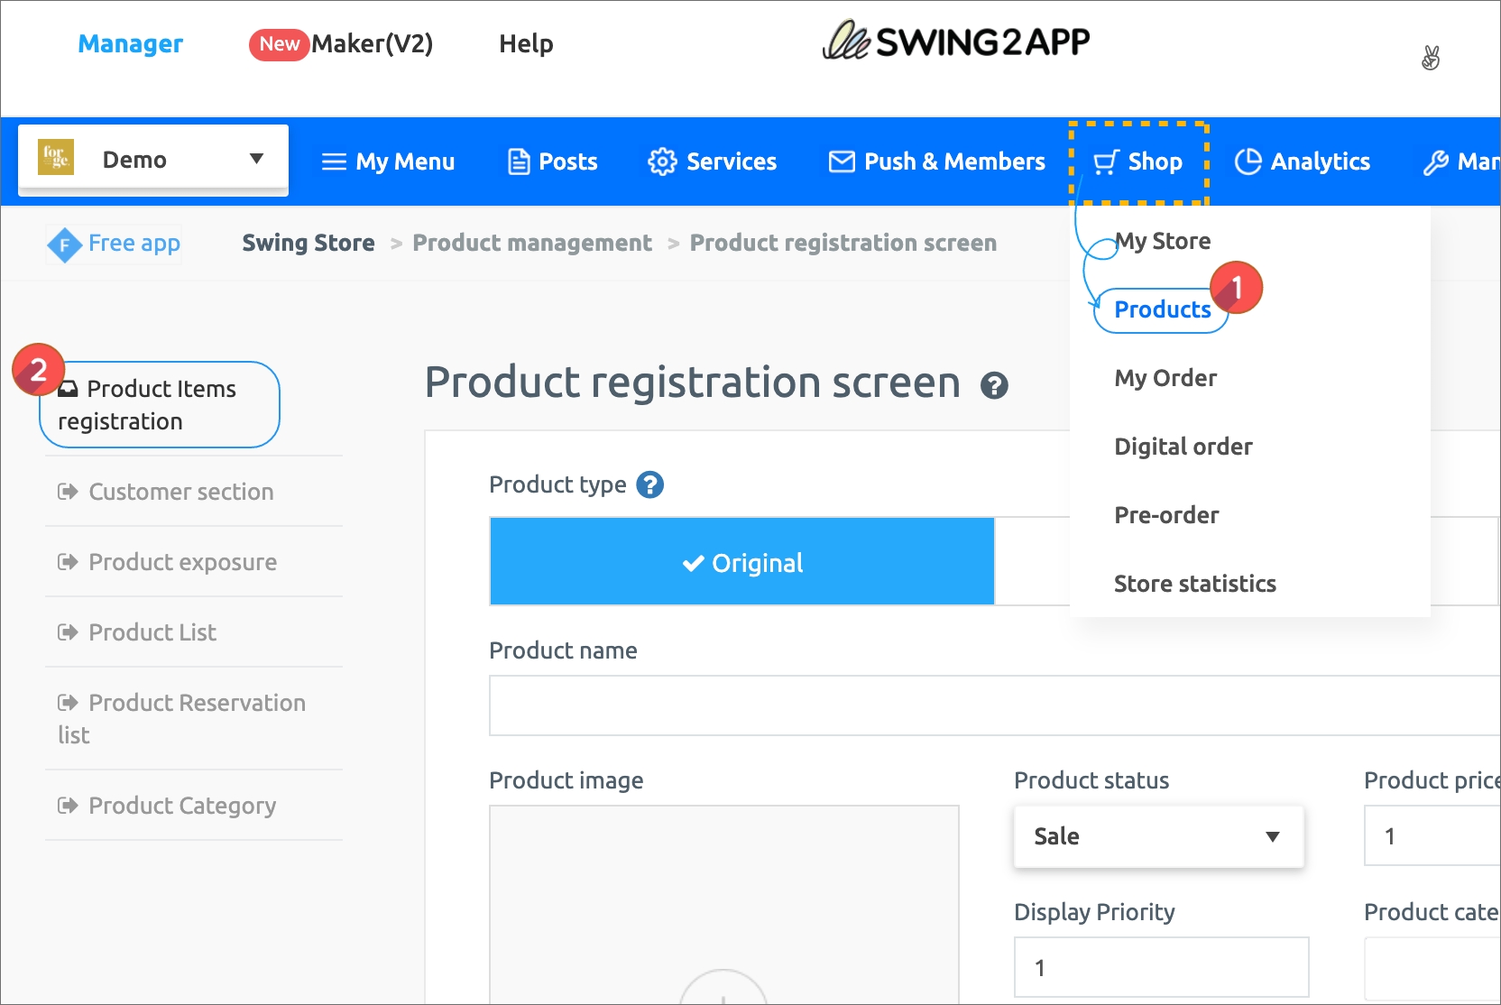Viewport: 1501px width, 1005px height.
Task: Open the Manager tab
Action: pos(131,43)
